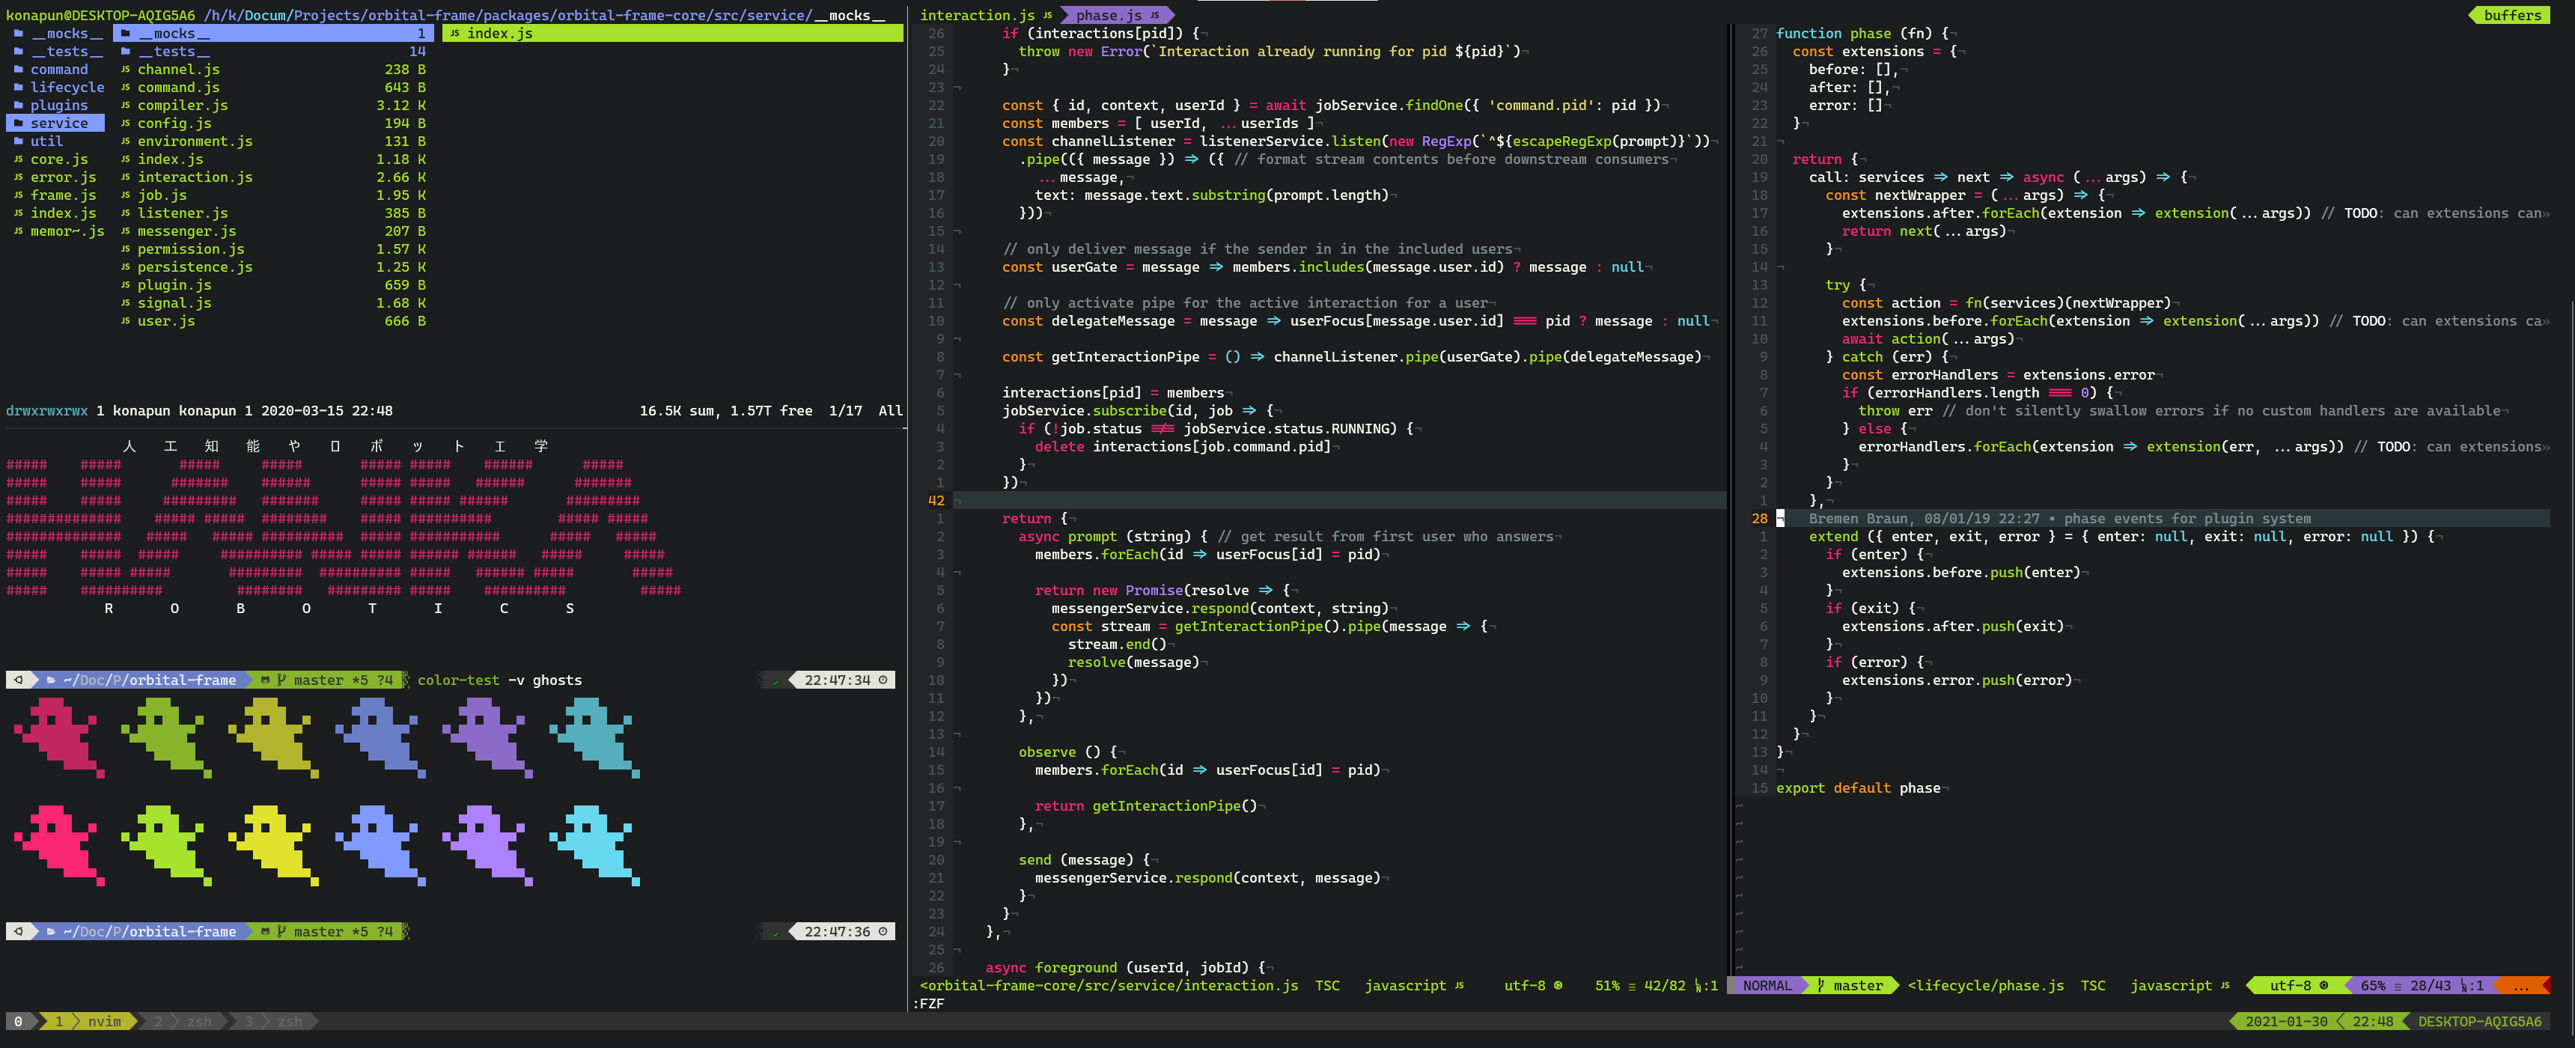The width and height of the screenshot is (2575, 1048).
Task: Click the :FZF command line field
Action: [x=930, y=1003]
